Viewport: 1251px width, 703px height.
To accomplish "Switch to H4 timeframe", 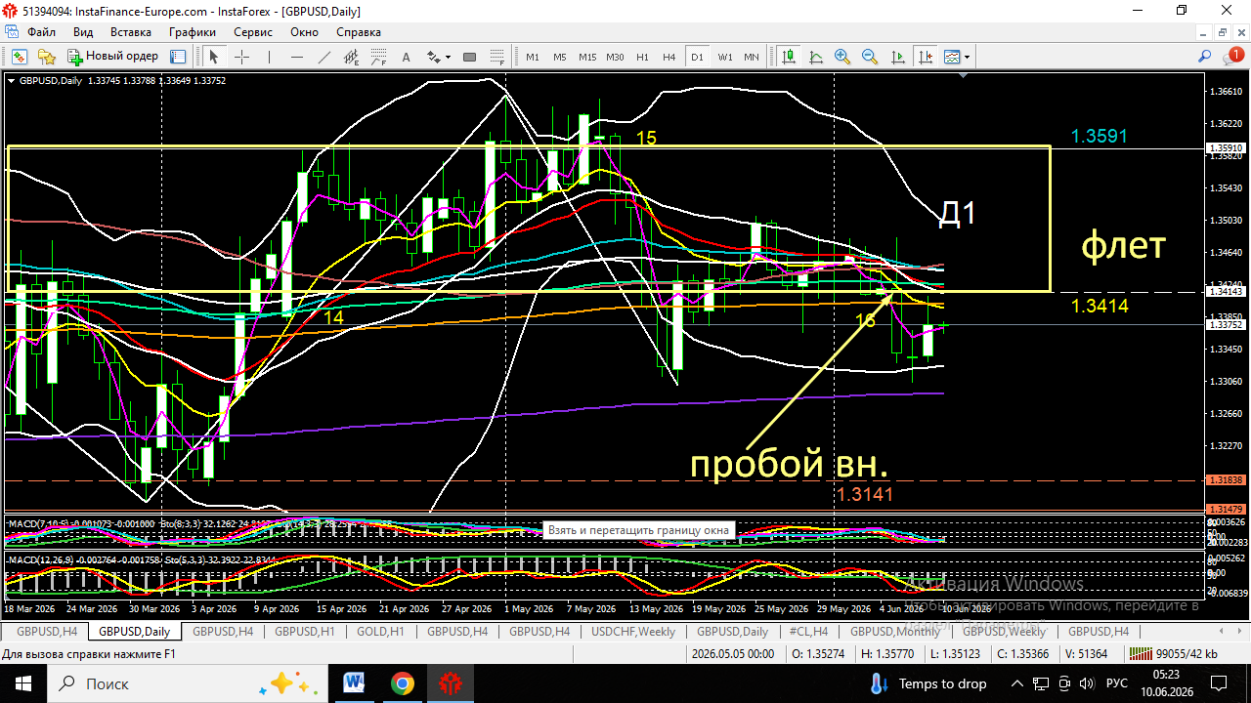I will [x=669, y=57].
